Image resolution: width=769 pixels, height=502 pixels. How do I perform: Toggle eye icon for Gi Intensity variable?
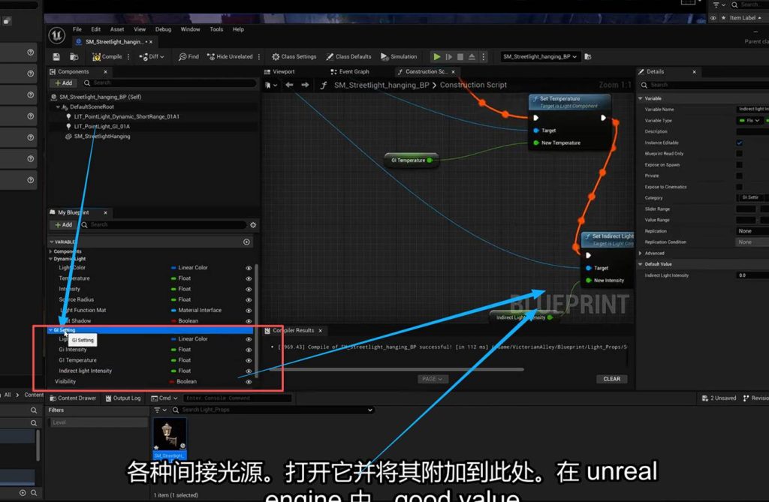click(x=249, y=350)
